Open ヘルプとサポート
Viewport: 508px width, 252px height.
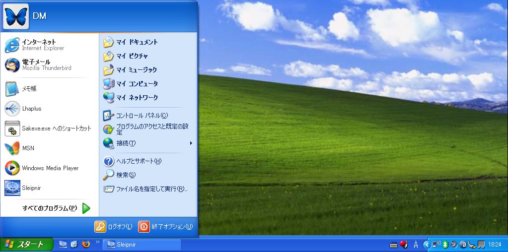148,161
